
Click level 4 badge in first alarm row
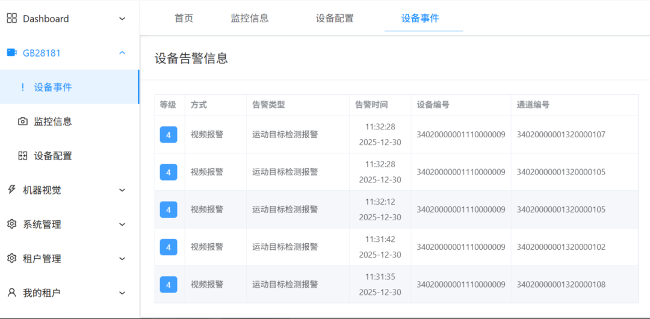(x=168, y=134)
